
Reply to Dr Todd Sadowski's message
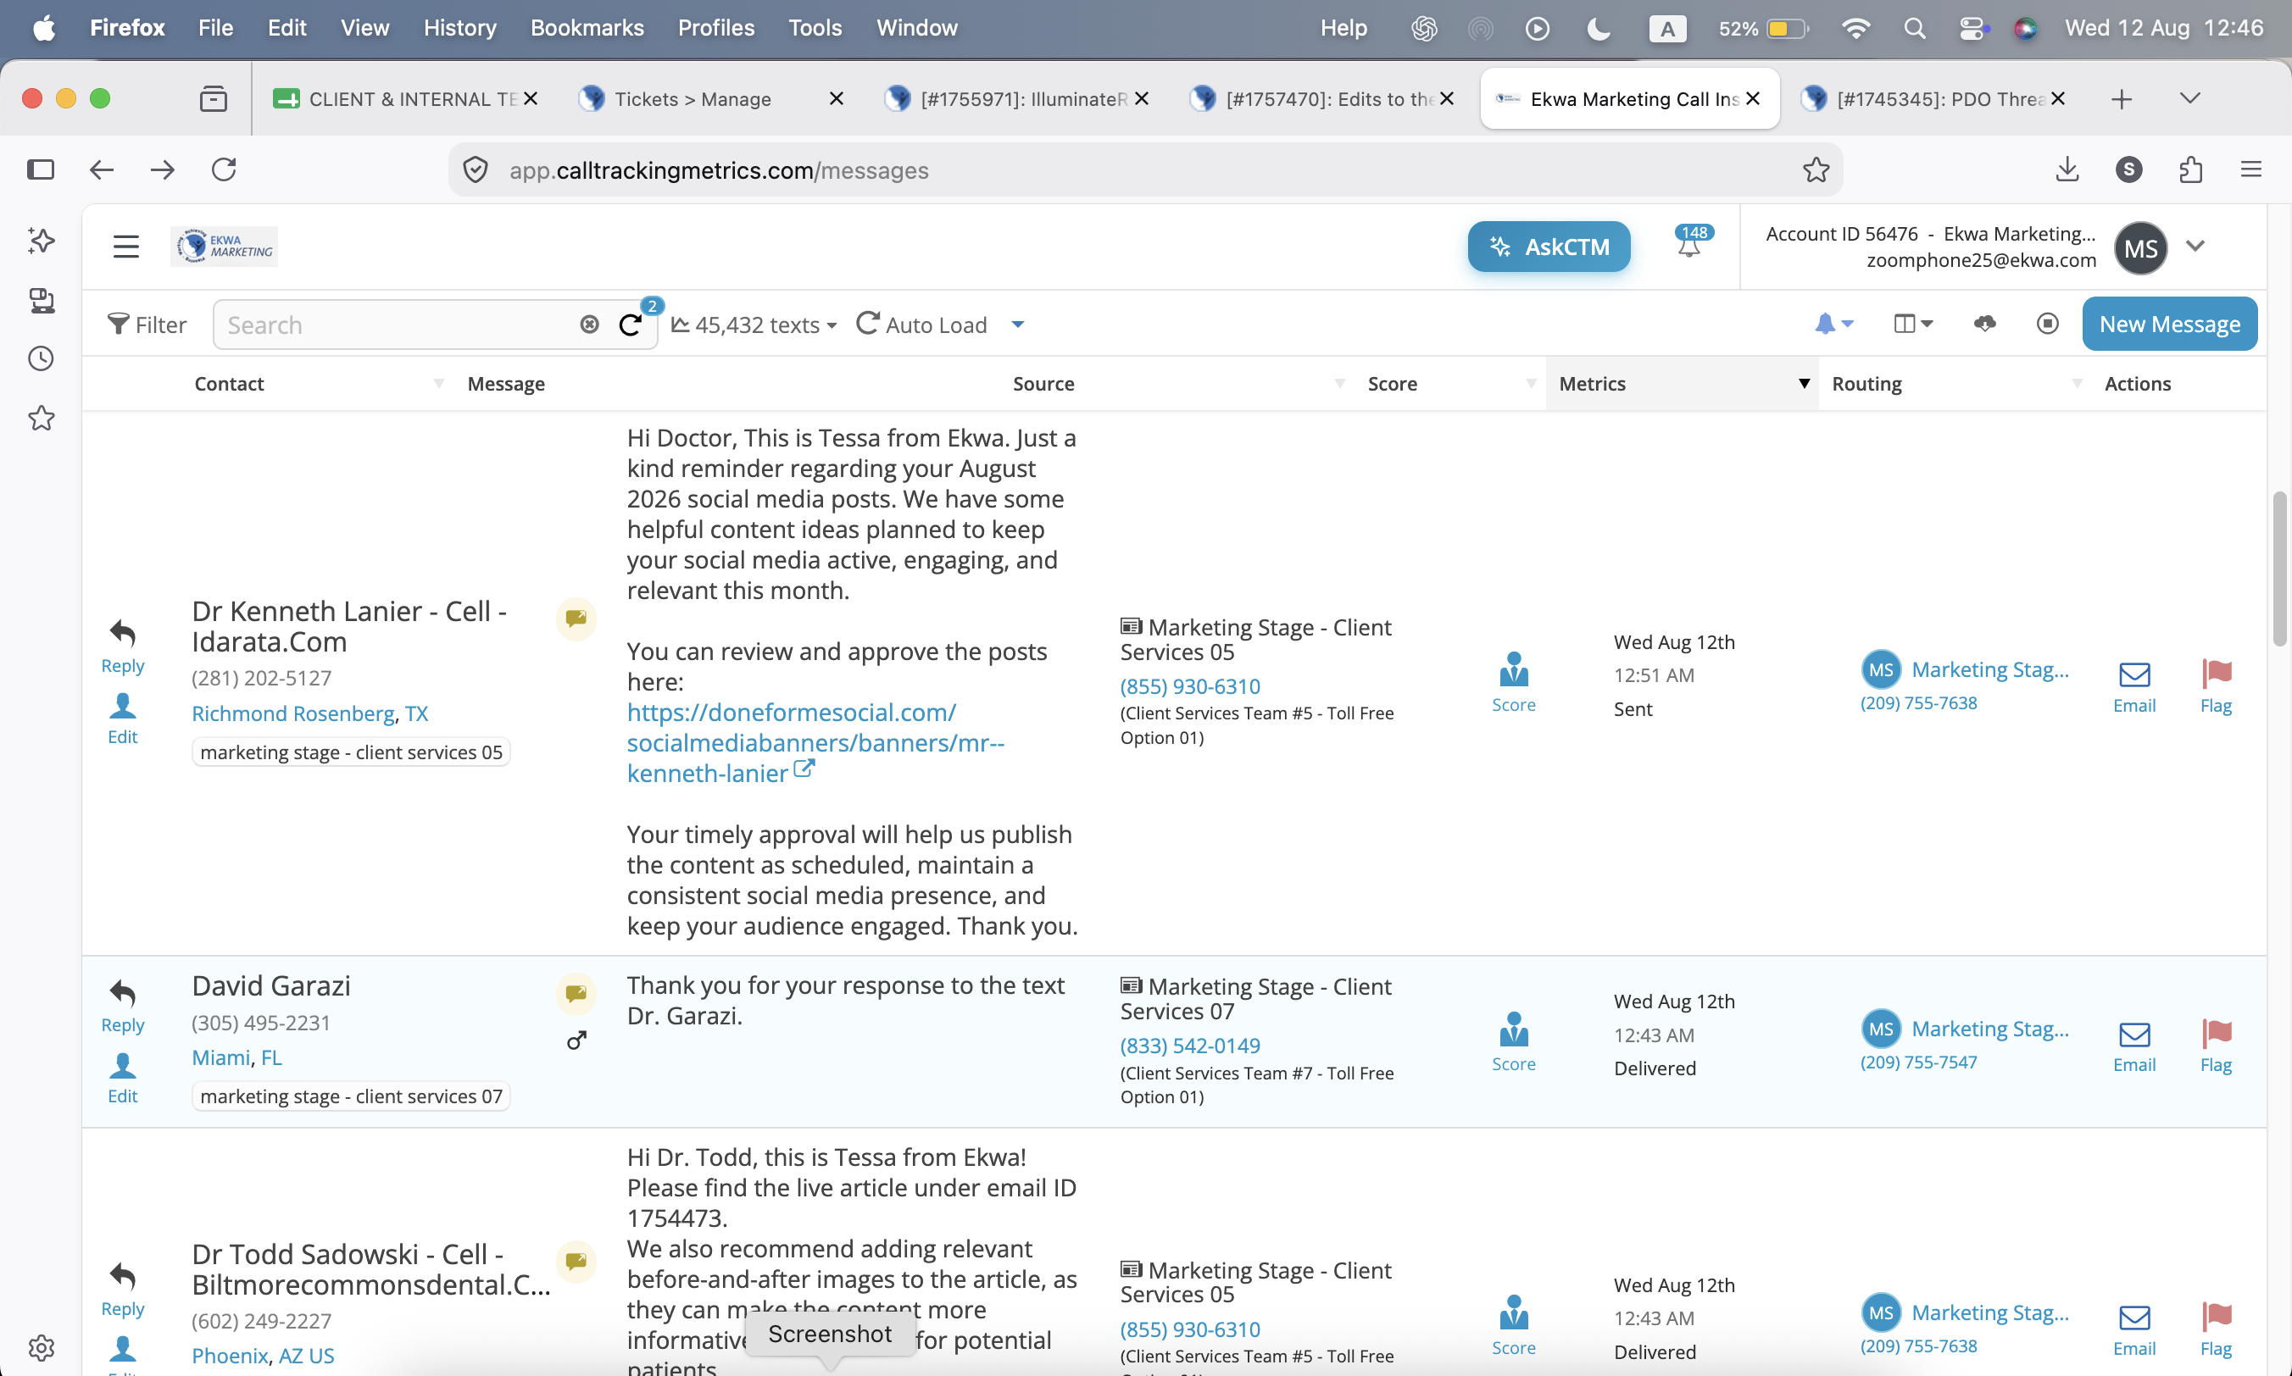click(122, 1290)
